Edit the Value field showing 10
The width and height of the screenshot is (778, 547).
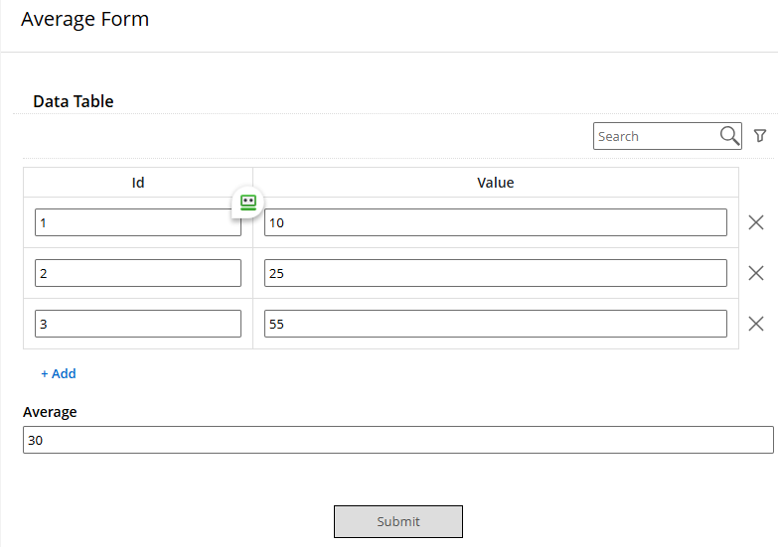(x=496, y=222)
